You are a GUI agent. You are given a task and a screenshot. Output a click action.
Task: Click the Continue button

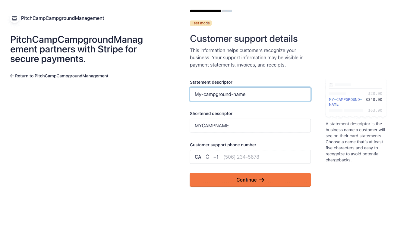click(x=250, y=180)
